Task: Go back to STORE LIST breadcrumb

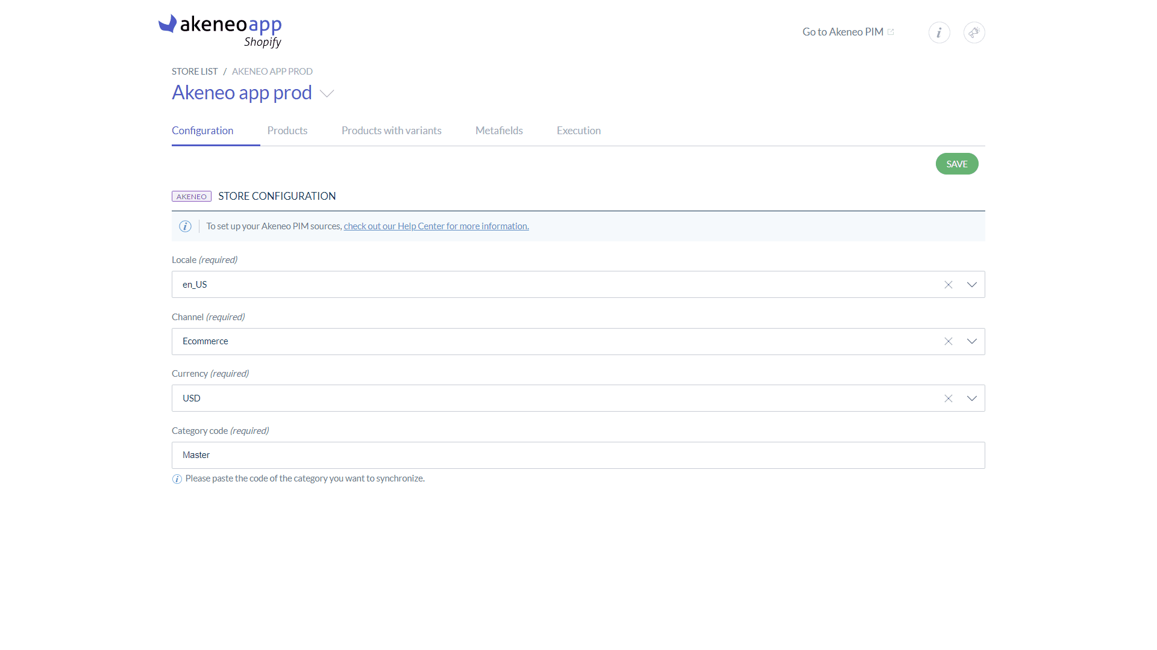Action: tap(195, 71)
